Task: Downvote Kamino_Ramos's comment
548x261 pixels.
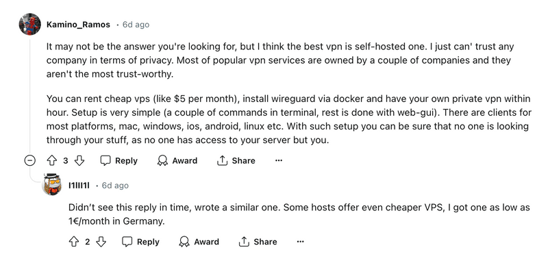Action: pos(79,161)
